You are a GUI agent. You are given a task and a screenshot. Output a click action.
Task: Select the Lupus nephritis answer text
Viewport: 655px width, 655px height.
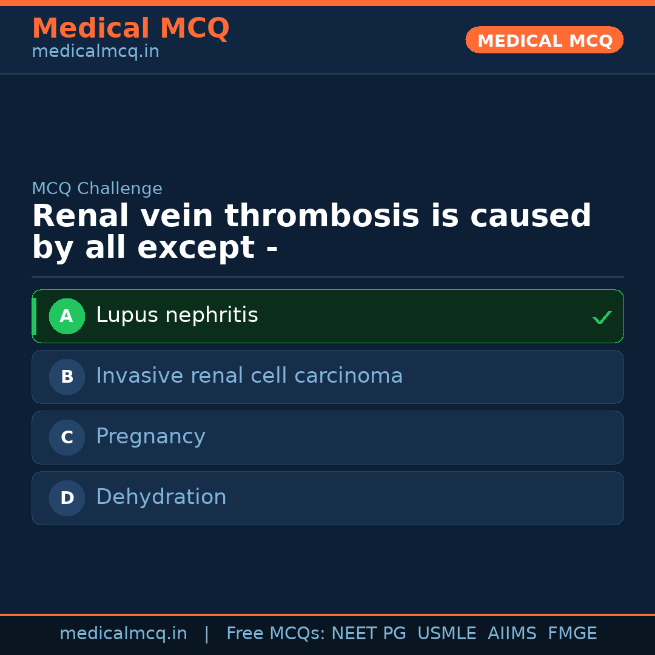coord(177,315)
